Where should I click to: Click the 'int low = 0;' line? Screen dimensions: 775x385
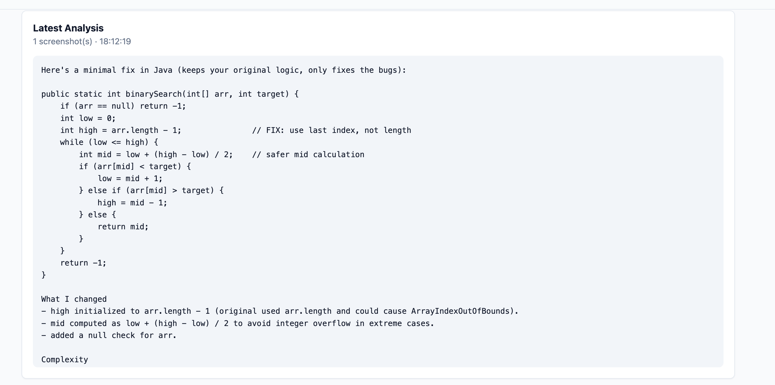[x=88, y=118]
